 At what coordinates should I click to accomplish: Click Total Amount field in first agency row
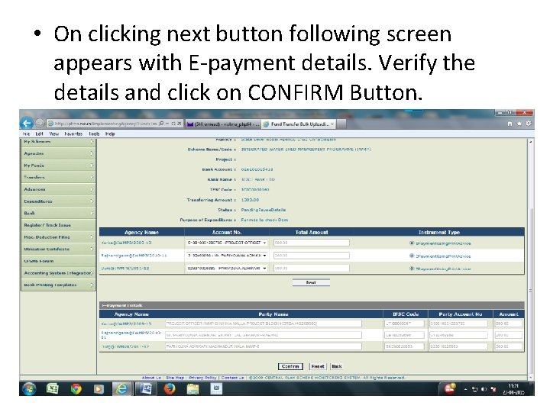(311, 243)
